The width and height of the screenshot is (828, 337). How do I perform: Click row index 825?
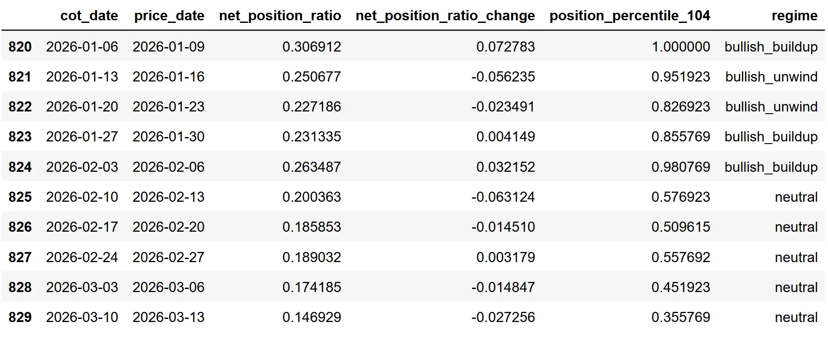[x=20, y=197]
